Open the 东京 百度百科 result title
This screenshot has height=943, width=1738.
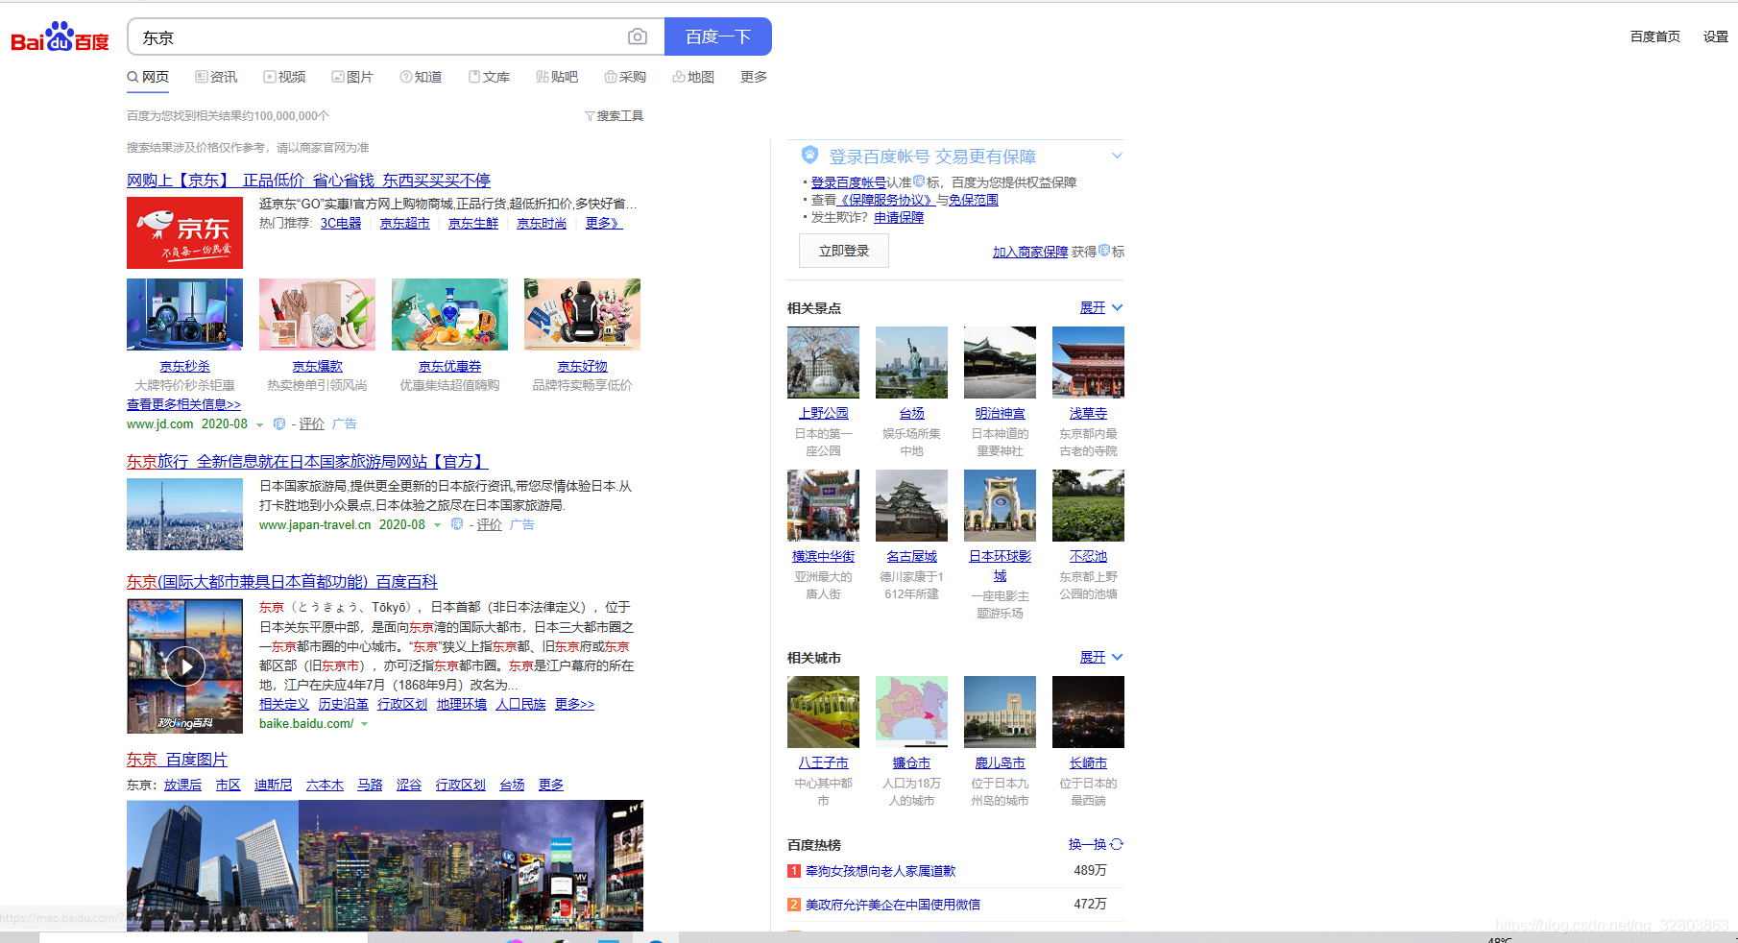pyautogui.click(x=281, y=581)
